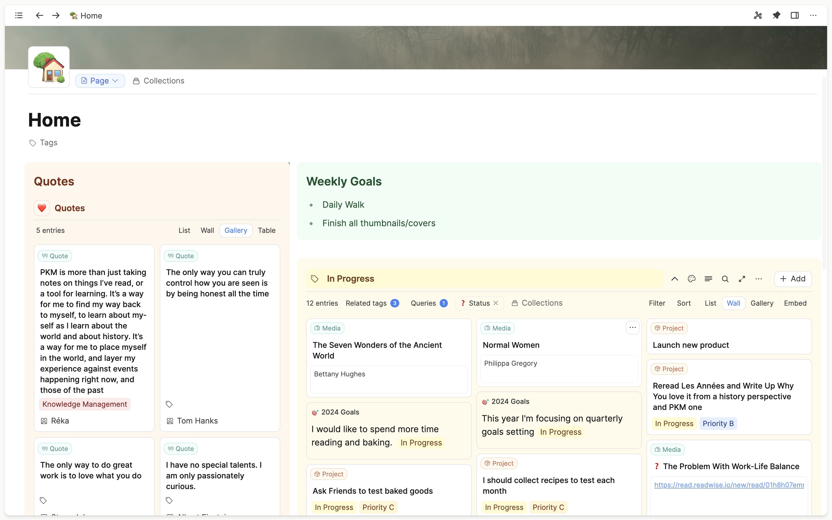The image size is (832, 520).
Task: Switch Quotes view to Wall
Action: pos(207,231)
